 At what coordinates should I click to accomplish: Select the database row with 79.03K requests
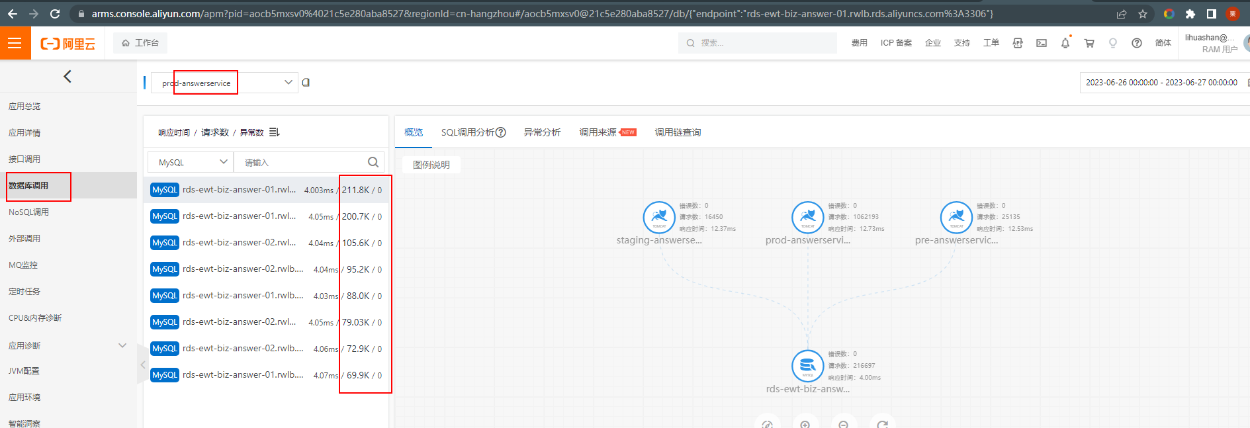pyautogui.click(x=266, y=322)
